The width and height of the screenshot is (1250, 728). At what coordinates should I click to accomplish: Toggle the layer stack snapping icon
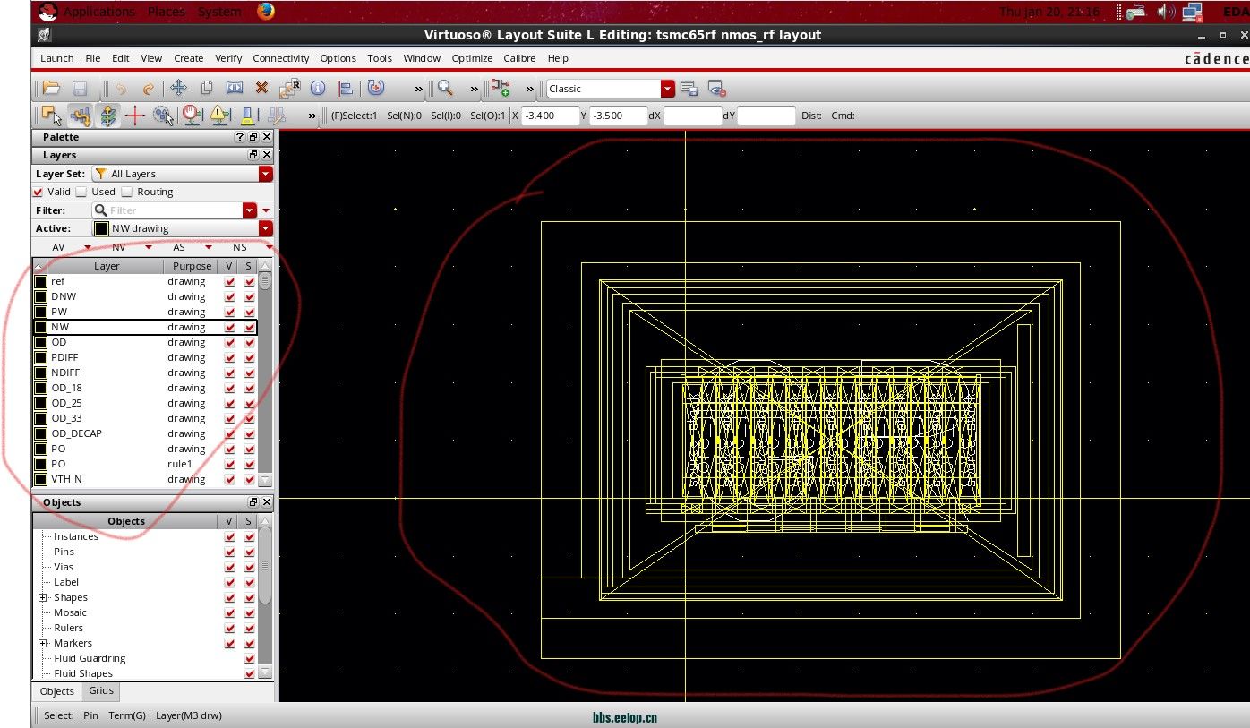click(x=107, y=115)
